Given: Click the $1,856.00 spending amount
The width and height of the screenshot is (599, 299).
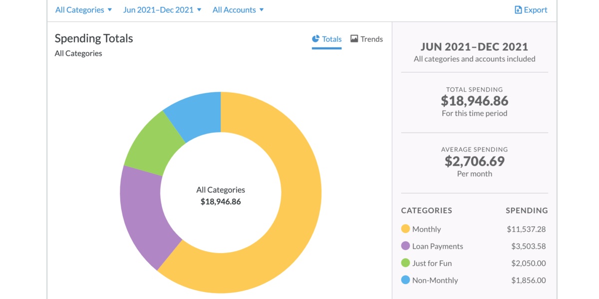Looking at the screenshot, I should (x=528, y=280).
